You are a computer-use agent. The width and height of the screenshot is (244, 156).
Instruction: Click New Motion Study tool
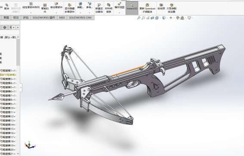click(x=99, y=9)
